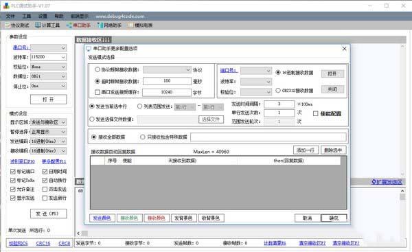Click the 校验和CS link in status bar

[19, 243]
